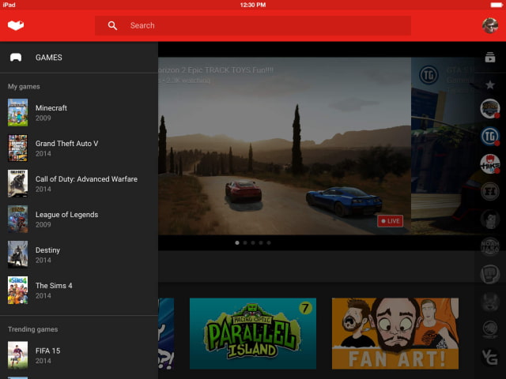The width and height of the screenshot is (506, 379).
Task: Open Destiny game page
Action: 47,254
